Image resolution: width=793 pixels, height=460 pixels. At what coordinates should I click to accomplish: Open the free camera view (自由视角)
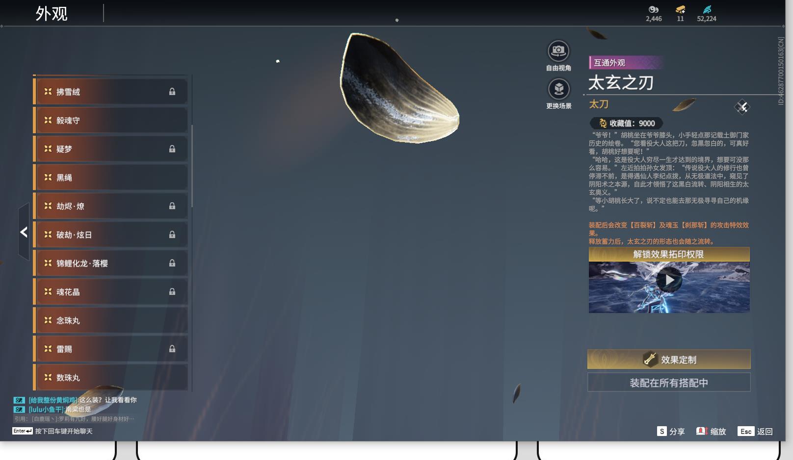click(x=558, y=56)
